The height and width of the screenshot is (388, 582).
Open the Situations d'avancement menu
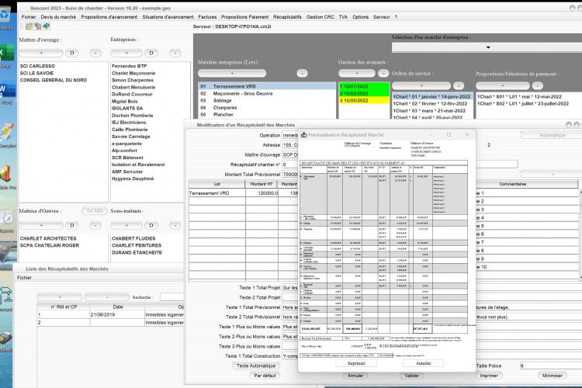(168, 17)
